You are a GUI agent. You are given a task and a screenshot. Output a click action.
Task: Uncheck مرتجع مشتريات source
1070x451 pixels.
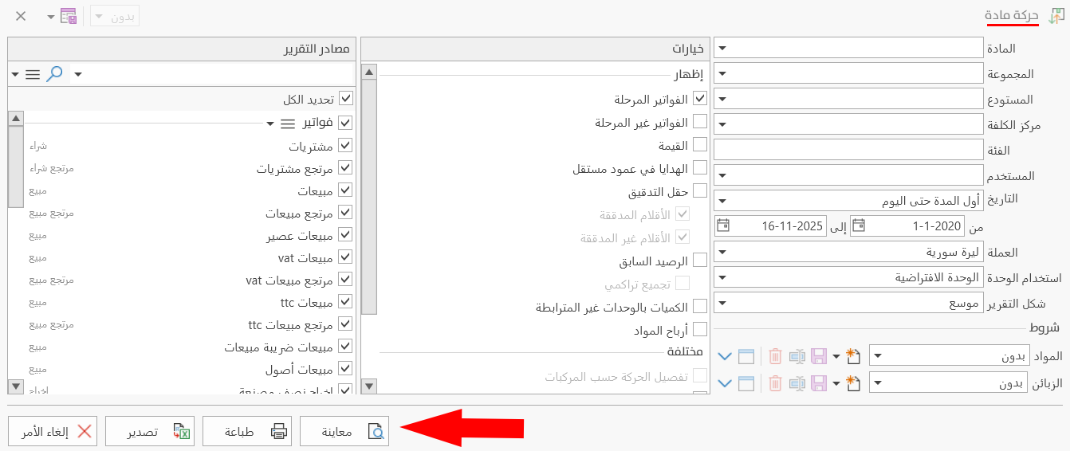345,169
